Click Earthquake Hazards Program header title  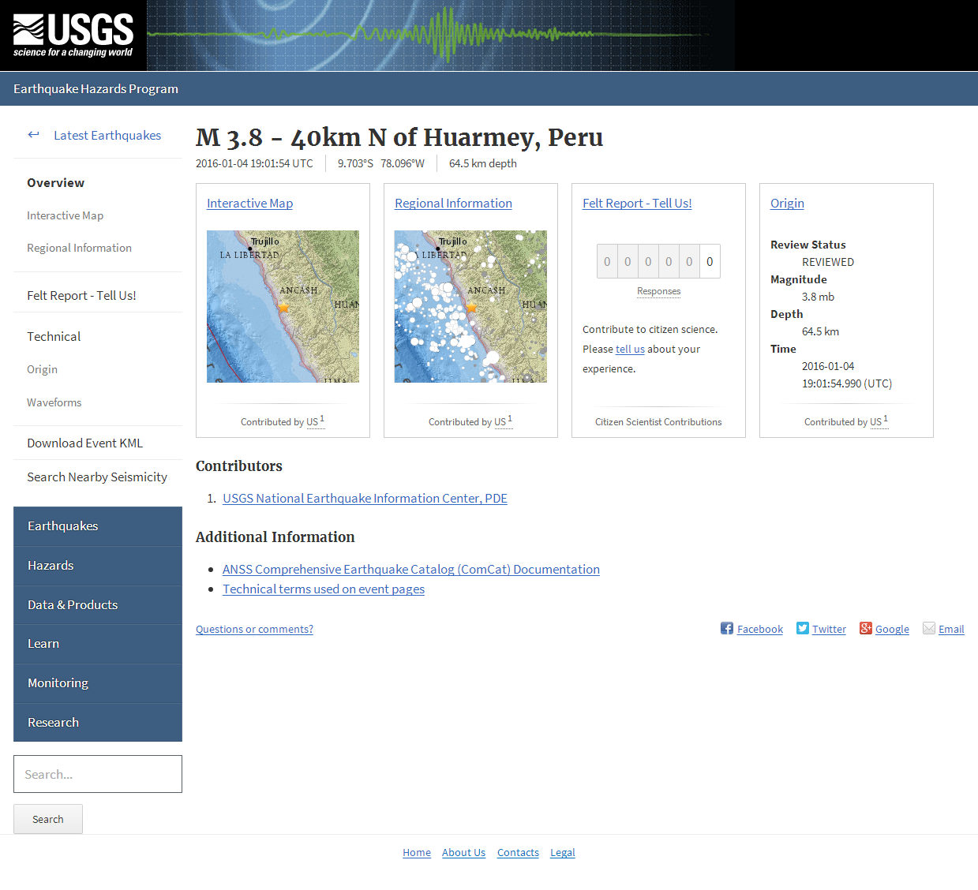96,88
